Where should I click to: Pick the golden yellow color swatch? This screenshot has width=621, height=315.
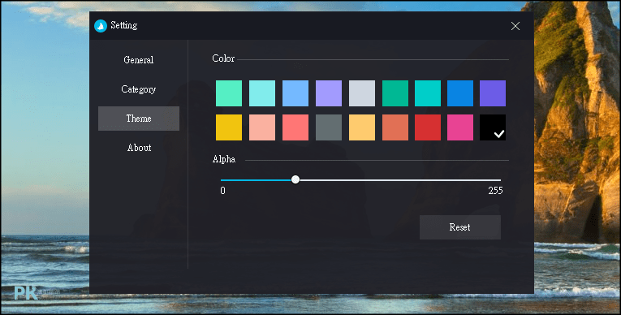229,127
